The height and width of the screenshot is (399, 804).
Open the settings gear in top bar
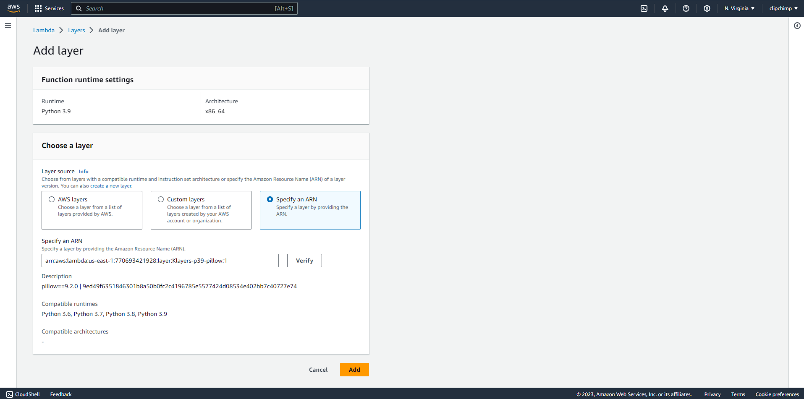click(x=707, y=8)
